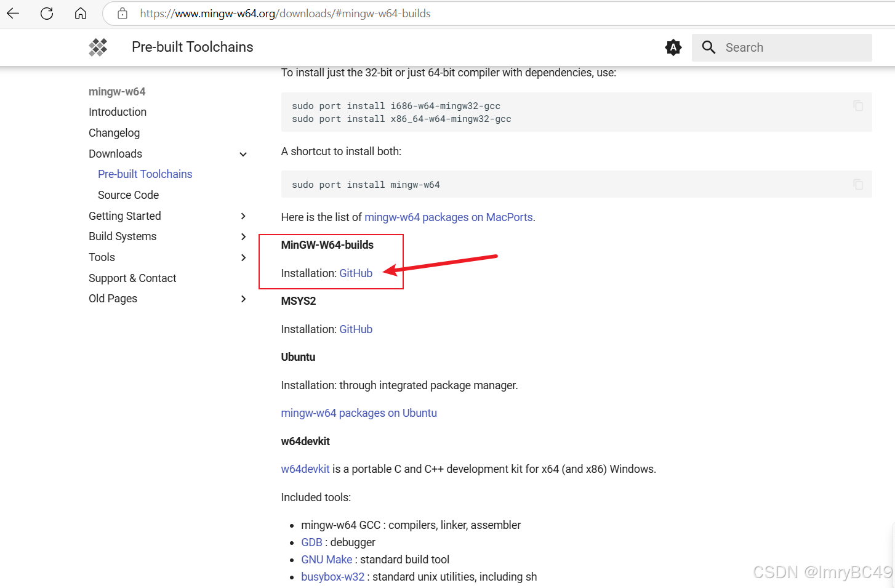The image size is (895, 588).
Task: Toggle the color theme (brightness) icon
Action: [673, 47]
